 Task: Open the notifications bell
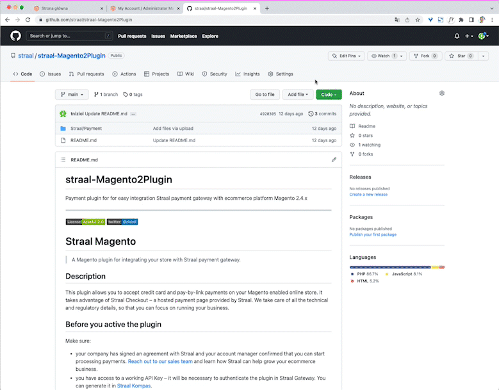pos(457,36)
